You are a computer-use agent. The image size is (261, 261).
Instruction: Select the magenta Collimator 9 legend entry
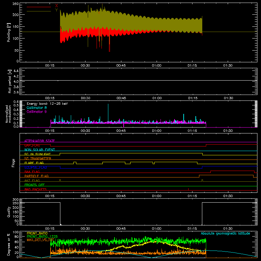(x=37, y=112)
